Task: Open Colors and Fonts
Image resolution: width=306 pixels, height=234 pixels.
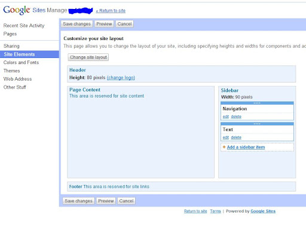Action: [x=21, y=62]
